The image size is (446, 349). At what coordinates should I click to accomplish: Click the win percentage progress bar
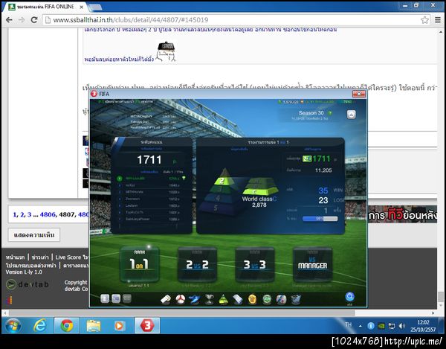click(x=320, y=219)
